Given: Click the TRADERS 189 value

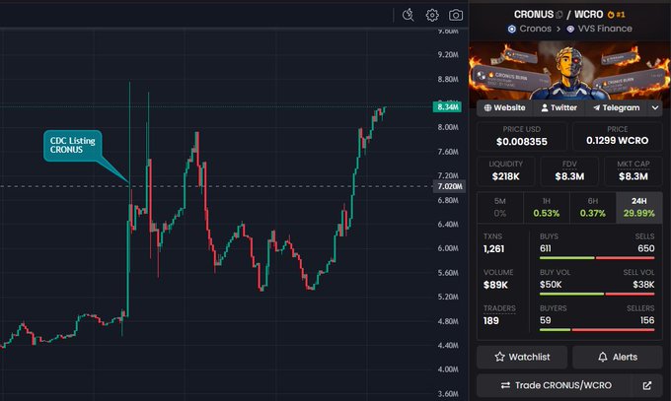Looking at the screenshot, I should 490,320.
